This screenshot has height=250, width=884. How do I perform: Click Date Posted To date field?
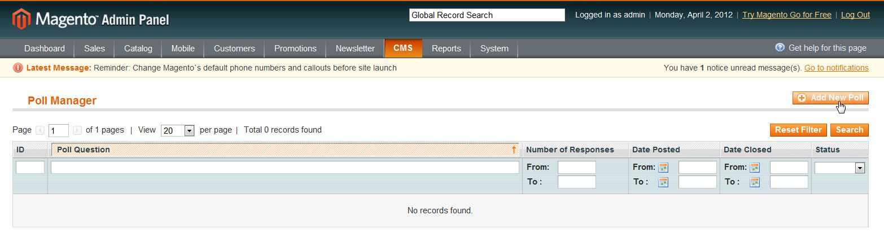[698, 182]
